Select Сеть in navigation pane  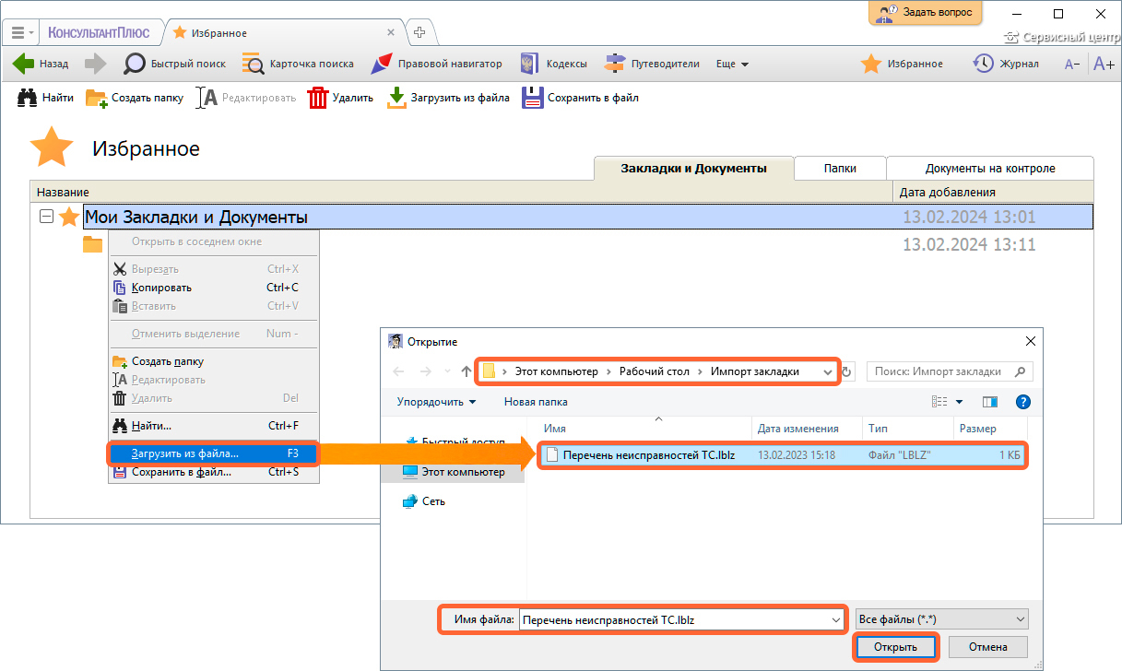[425, 501]
